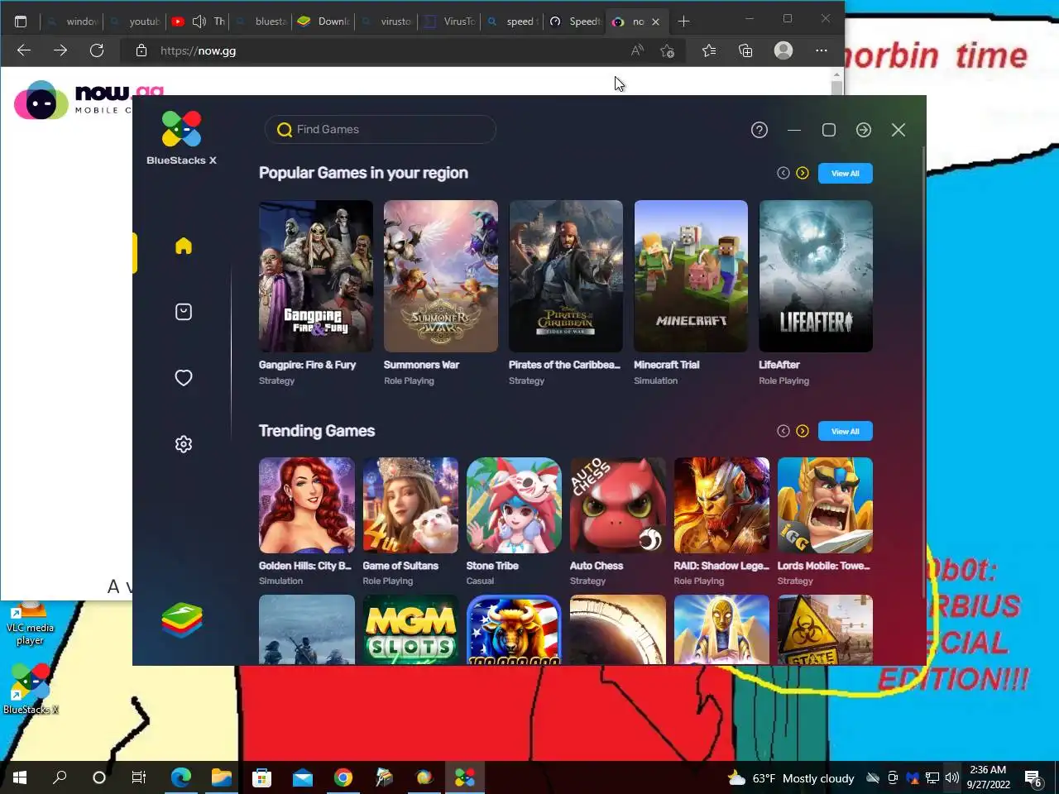This screenshot has width=1059, height=794.
Task: Show next Trending Games with right arrow
Action: pos(803,431)
